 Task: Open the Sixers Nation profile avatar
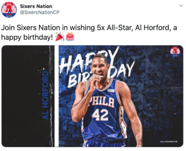coord(9,10)
